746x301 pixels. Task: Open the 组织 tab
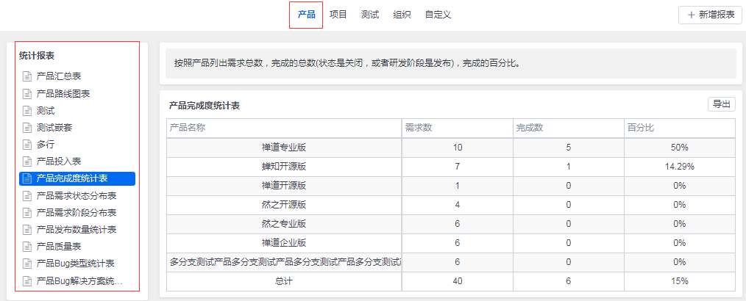[x=402, y=15]
